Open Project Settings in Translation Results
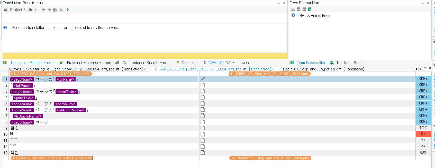The height and width of the screenshot is (168, 435). [21, 10]
